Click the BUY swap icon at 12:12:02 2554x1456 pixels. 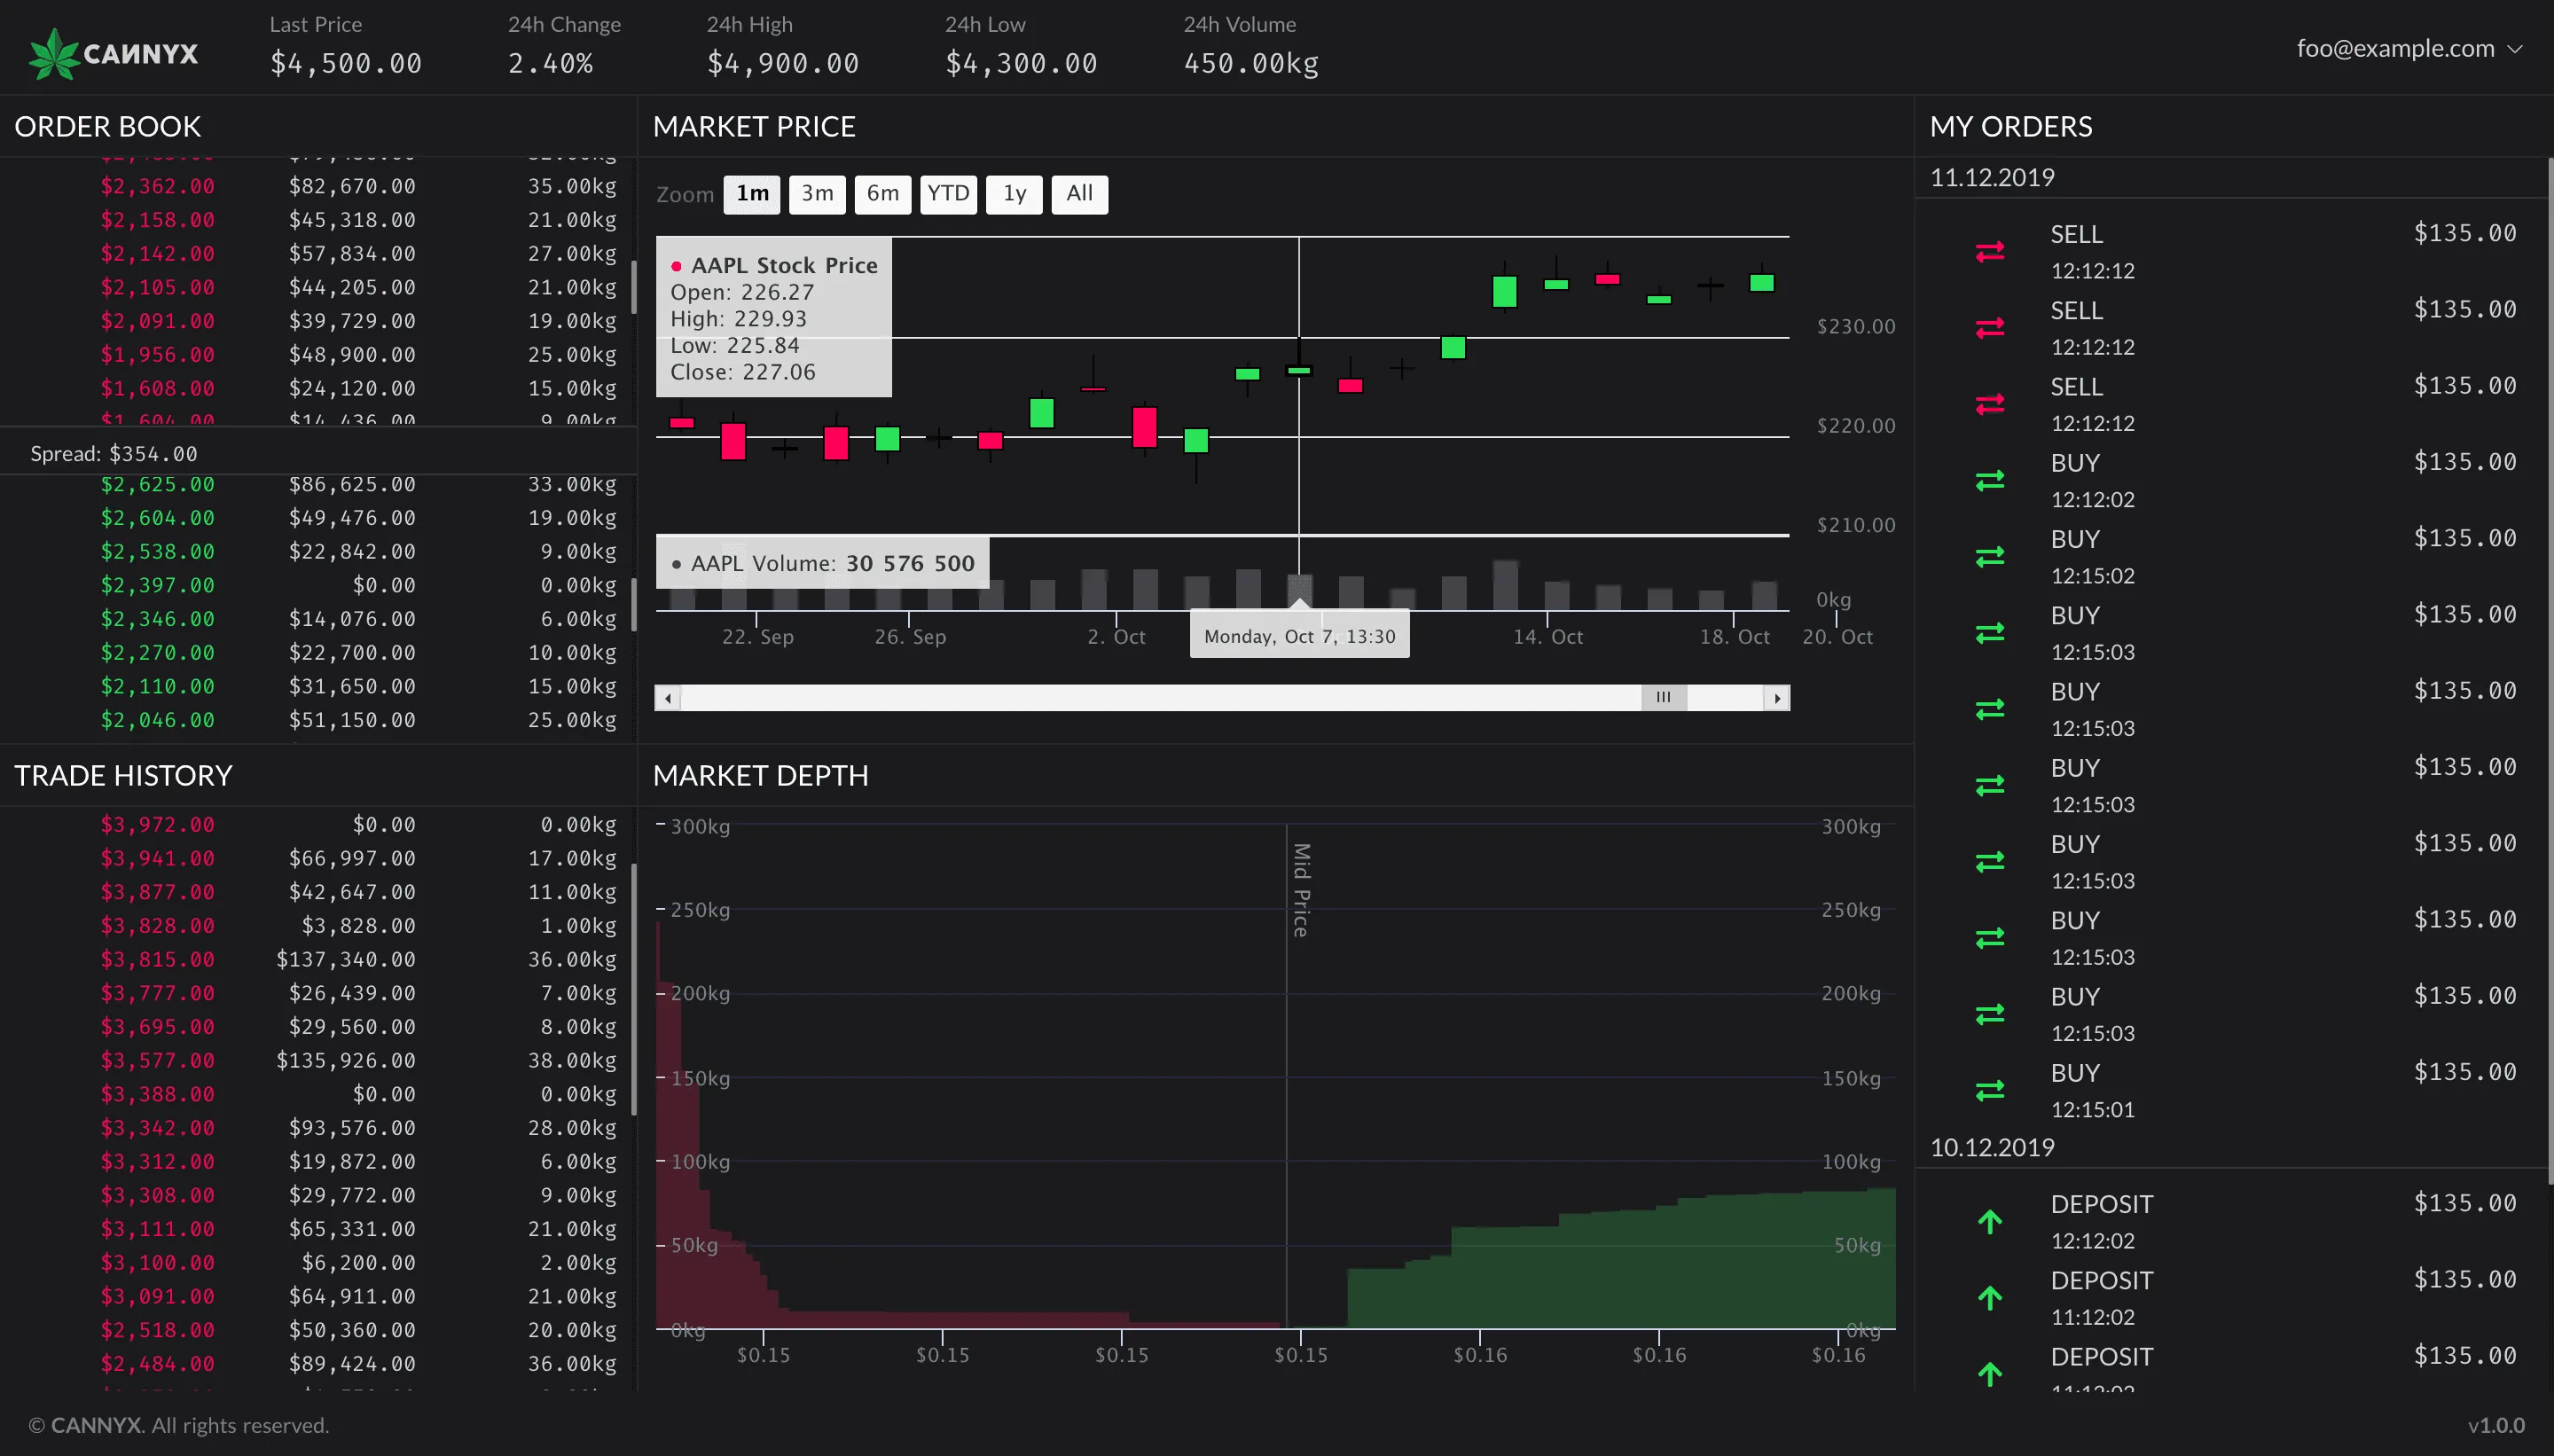(x=1990, y=480)
